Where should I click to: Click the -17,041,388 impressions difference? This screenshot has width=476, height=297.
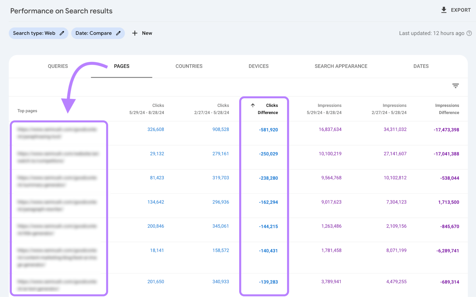pos(446,154)
